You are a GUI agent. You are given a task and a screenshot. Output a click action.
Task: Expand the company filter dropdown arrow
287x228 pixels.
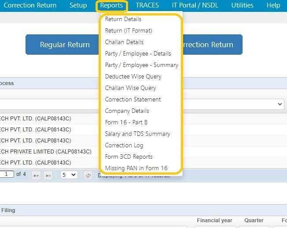[x=280, y=104]
